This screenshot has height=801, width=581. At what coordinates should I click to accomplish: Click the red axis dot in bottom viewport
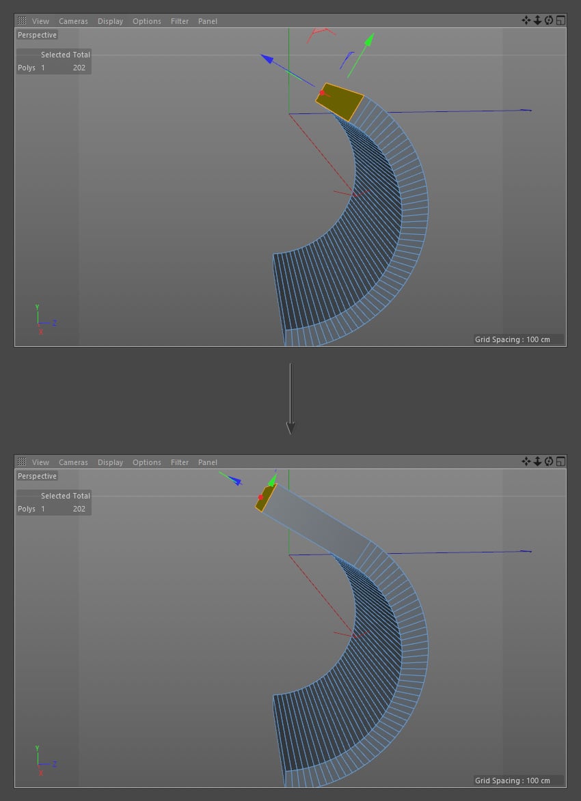pos(260,498)
